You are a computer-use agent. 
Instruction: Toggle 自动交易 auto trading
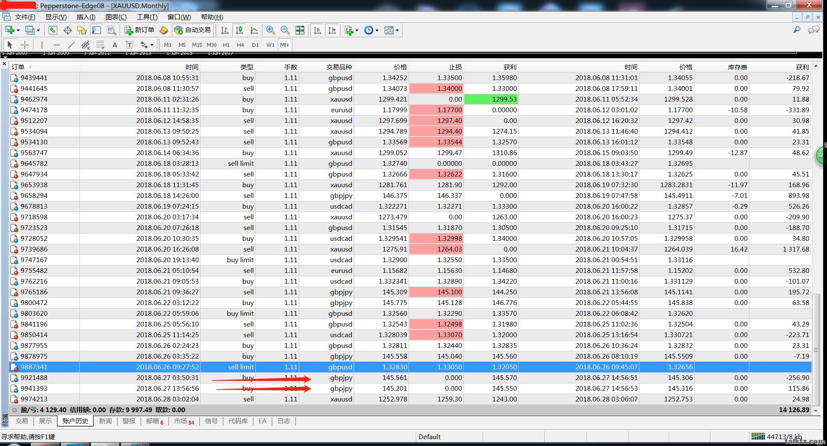tap(192, 30)
